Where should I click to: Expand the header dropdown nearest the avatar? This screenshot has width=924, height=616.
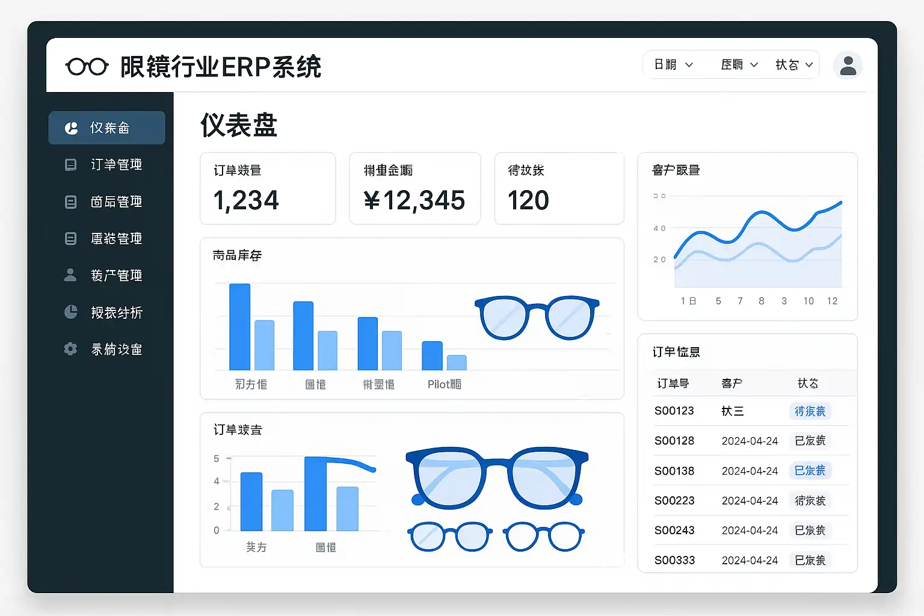pos(794,64)
